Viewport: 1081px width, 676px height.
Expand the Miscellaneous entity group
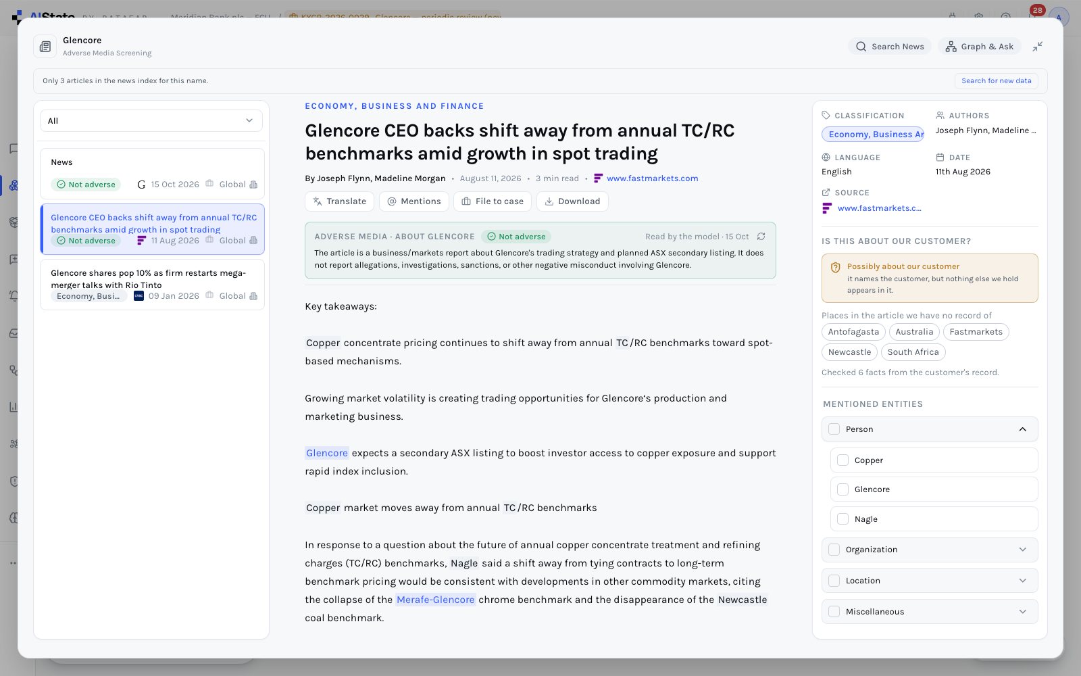[1022, 612]
